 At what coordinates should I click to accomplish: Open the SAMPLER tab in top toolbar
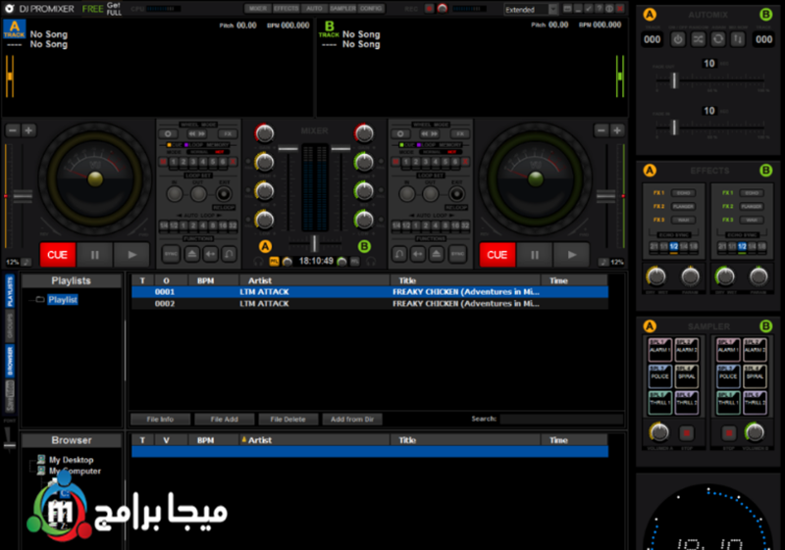[x=342, y=9]
